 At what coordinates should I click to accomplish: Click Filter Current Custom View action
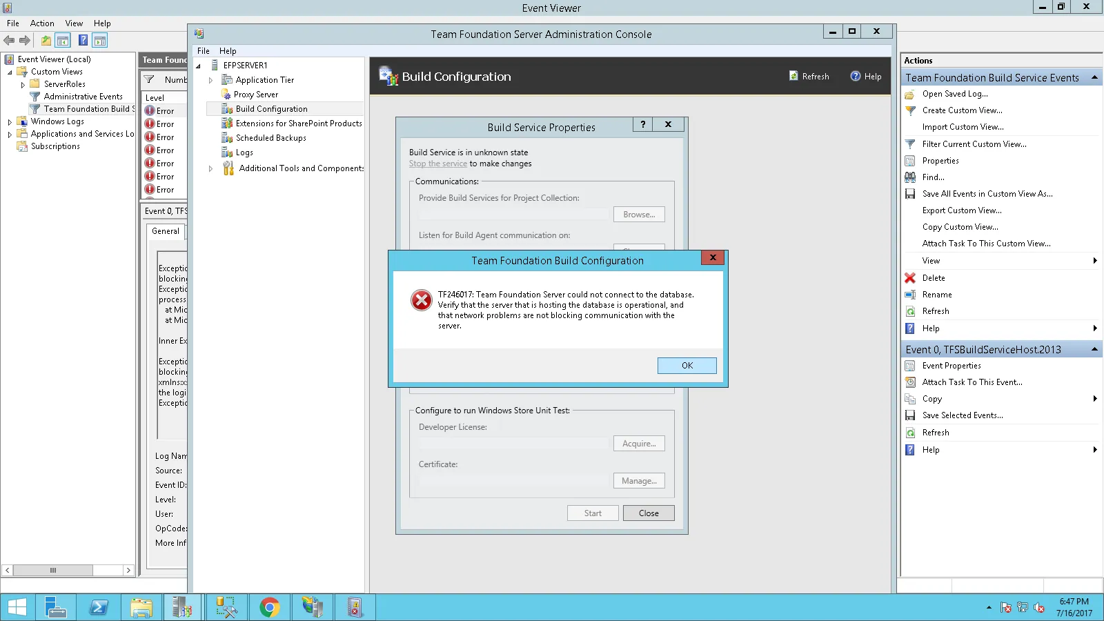[x=974, y=144]
